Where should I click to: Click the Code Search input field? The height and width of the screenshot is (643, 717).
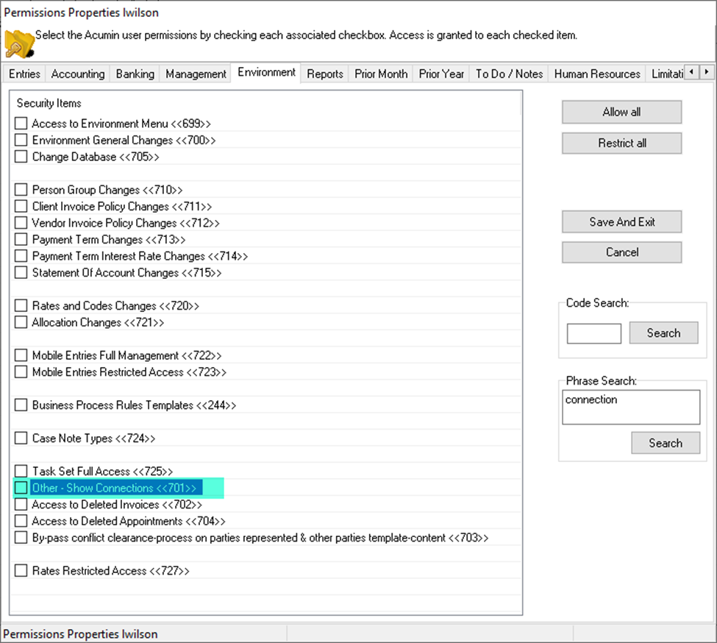(594, 333)
